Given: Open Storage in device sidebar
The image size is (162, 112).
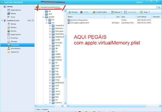Looking at the screenshot, I should (12, 42).
